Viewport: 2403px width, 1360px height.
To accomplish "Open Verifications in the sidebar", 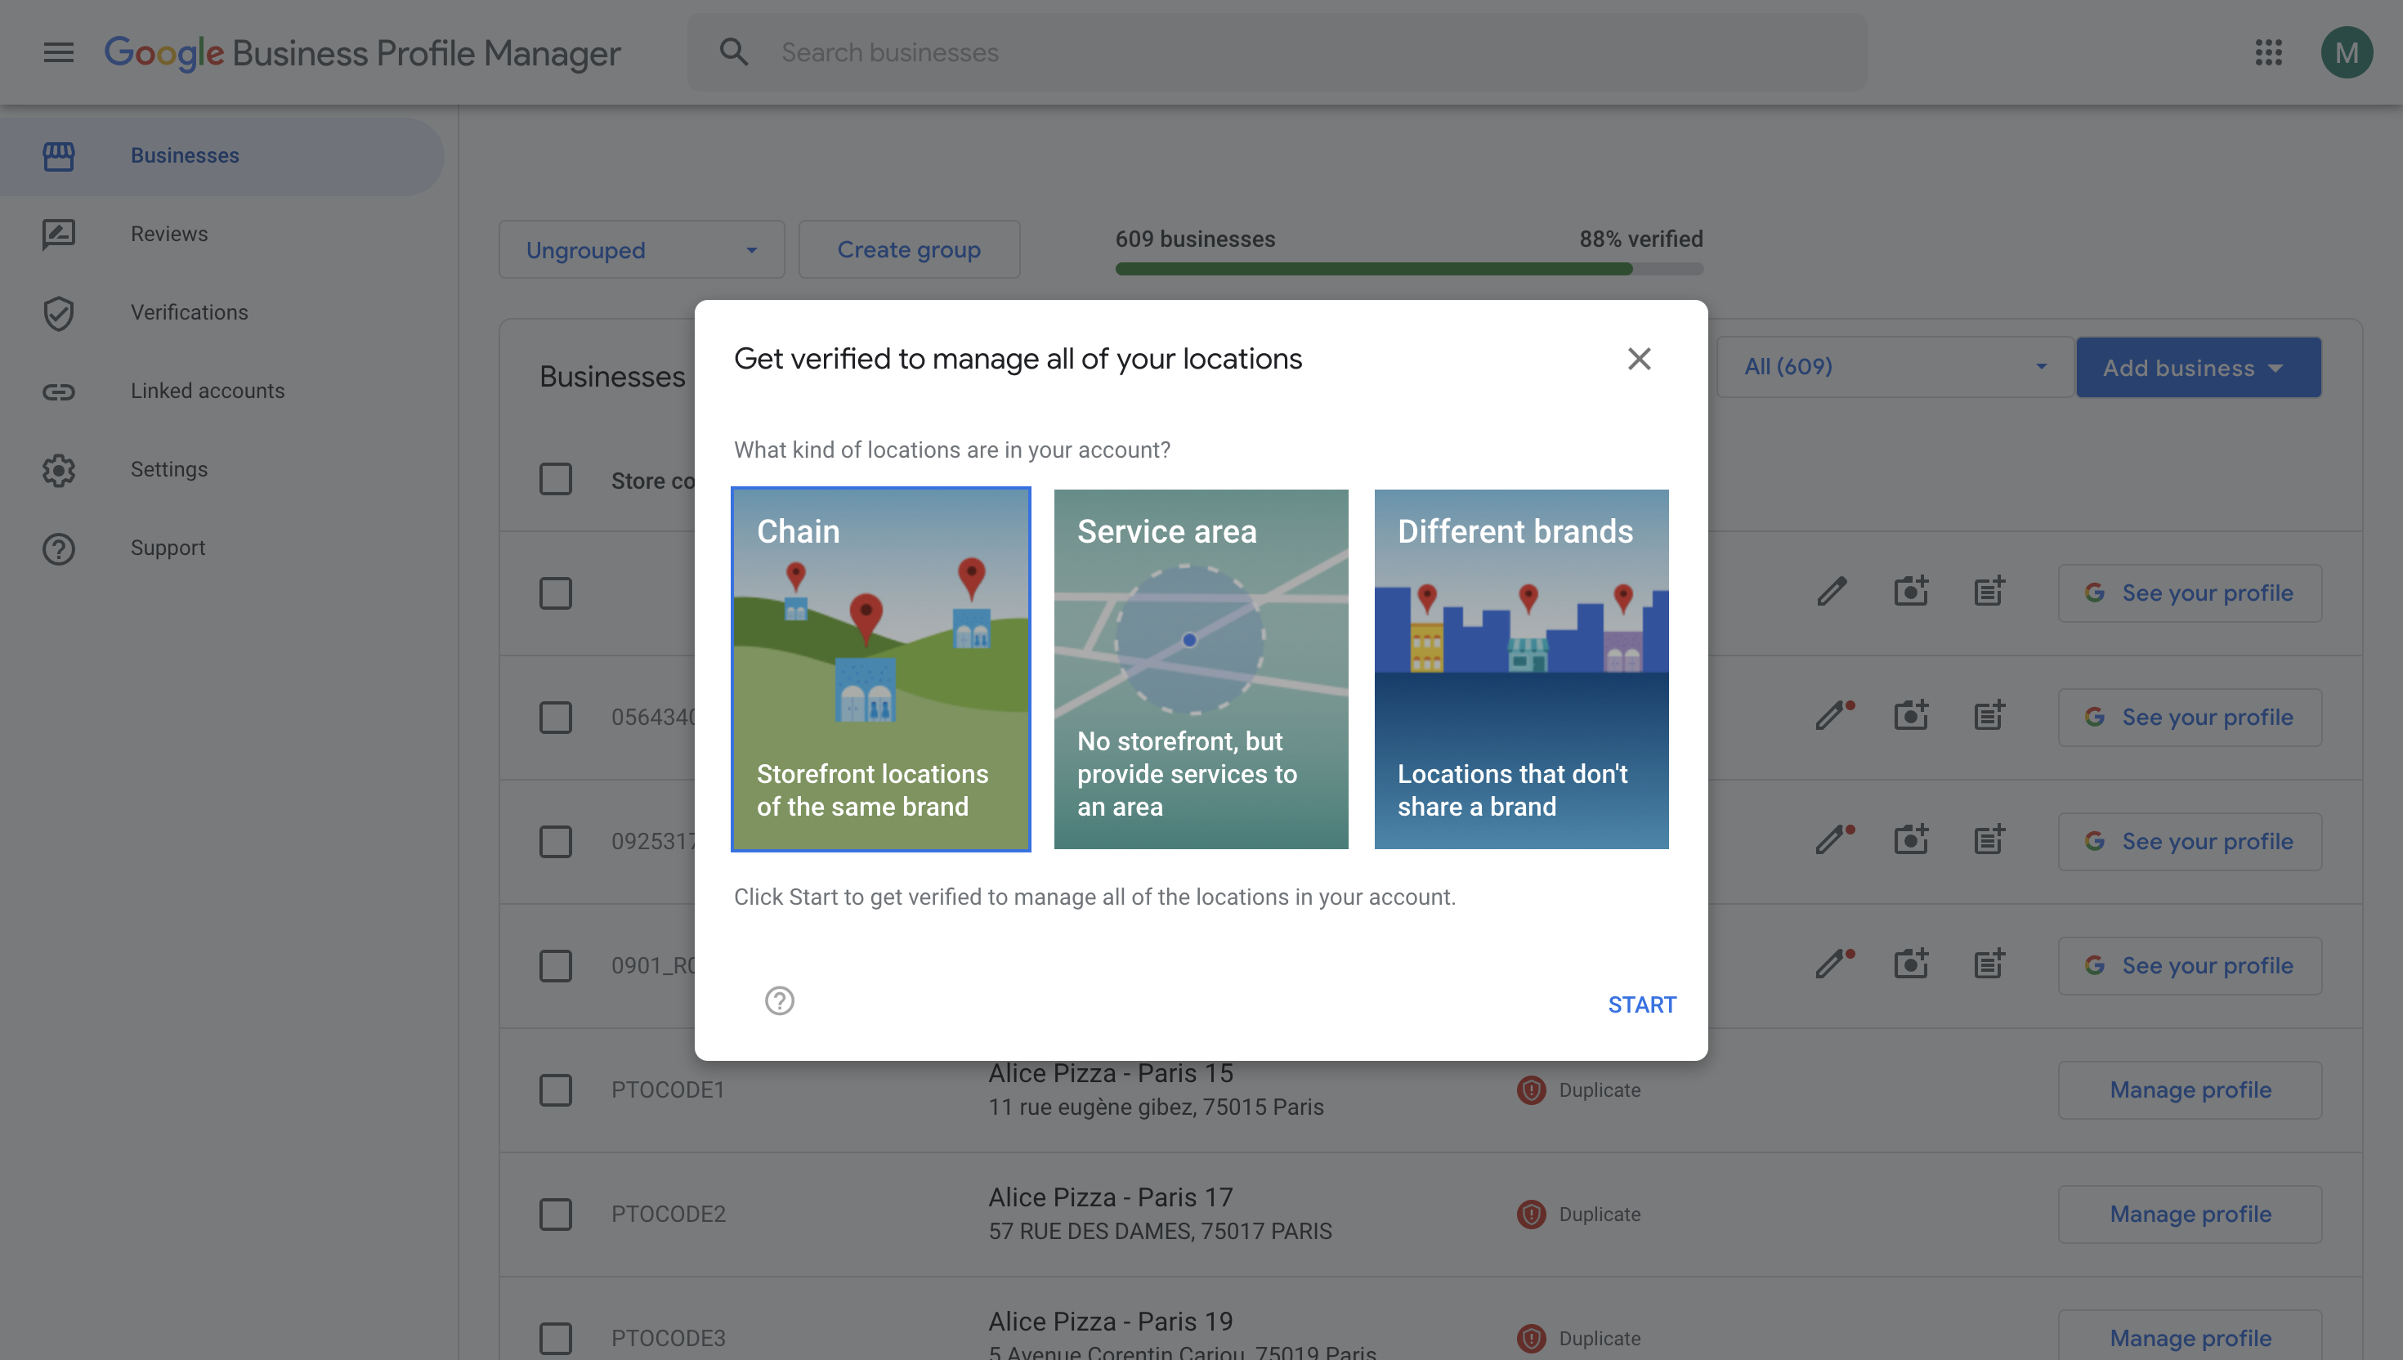I will pos(222,313).
